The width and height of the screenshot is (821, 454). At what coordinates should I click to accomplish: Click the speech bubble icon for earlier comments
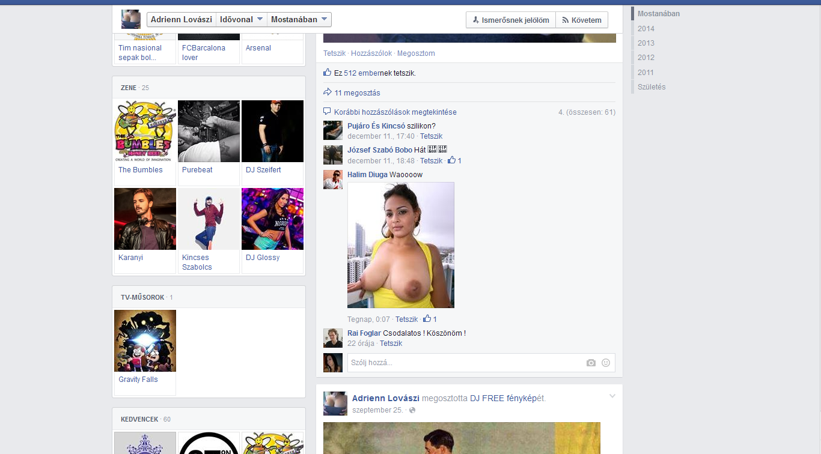328,112
